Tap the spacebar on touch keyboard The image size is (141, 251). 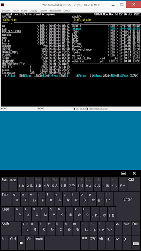(x=62, y=243)
